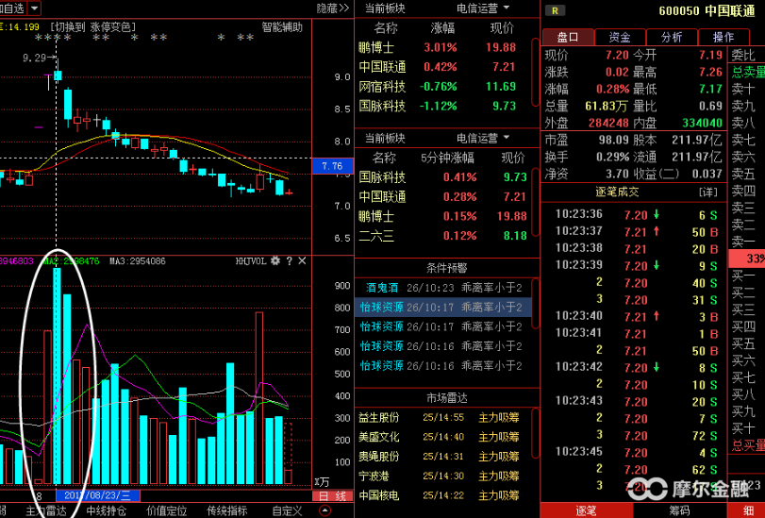The height and width of the screenshot is (518, 765).
Task: Select 中国联通 with 0.42% gain
Action: [443, 67]
